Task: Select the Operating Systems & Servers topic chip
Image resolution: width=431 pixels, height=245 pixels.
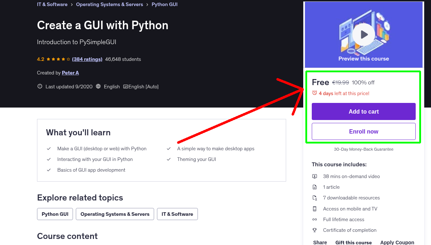Action: tap(115, 214)
